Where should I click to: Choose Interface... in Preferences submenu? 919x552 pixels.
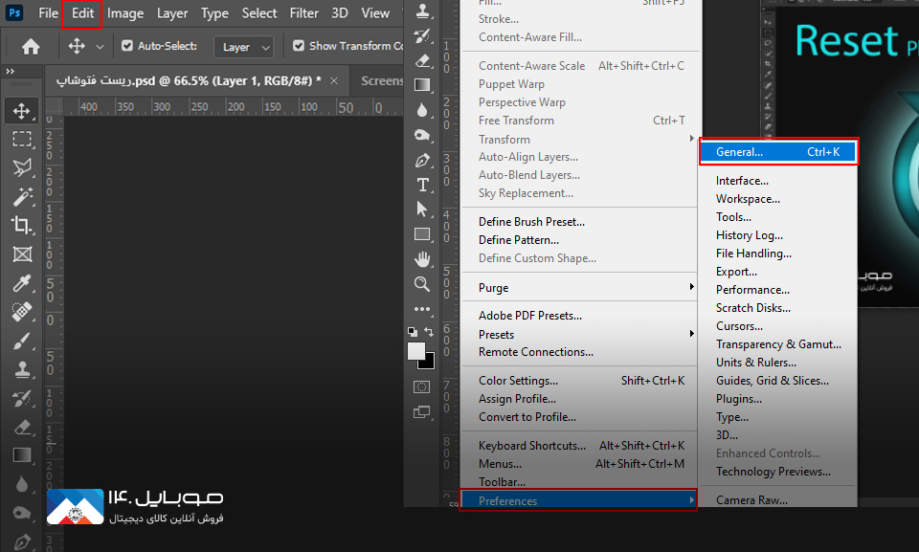[x=777, y=181]
